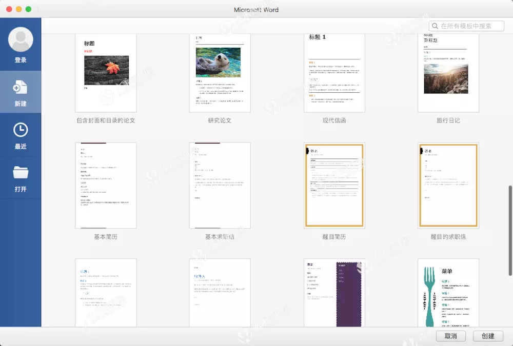Click the 打开 label in sidebar

[21, 189]
